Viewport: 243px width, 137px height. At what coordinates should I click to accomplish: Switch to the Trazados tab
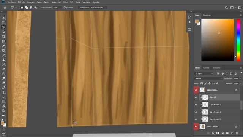click(217, 68)
